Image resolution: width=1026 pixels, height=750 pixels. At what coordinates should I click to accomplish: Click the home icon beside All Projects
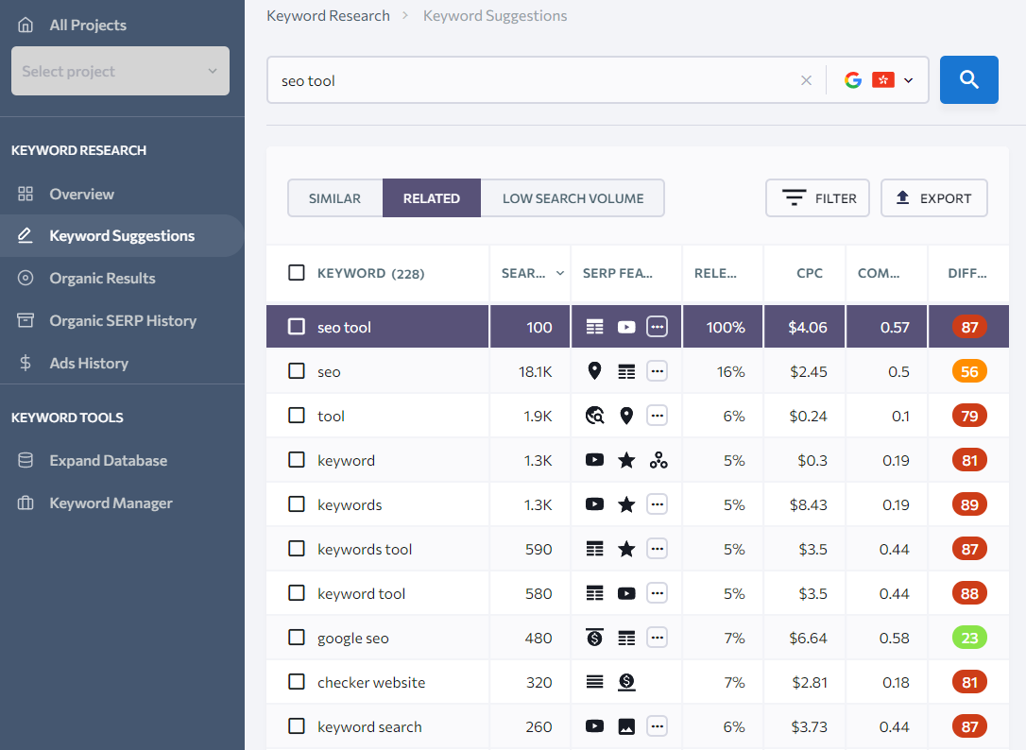click(26, 25)
